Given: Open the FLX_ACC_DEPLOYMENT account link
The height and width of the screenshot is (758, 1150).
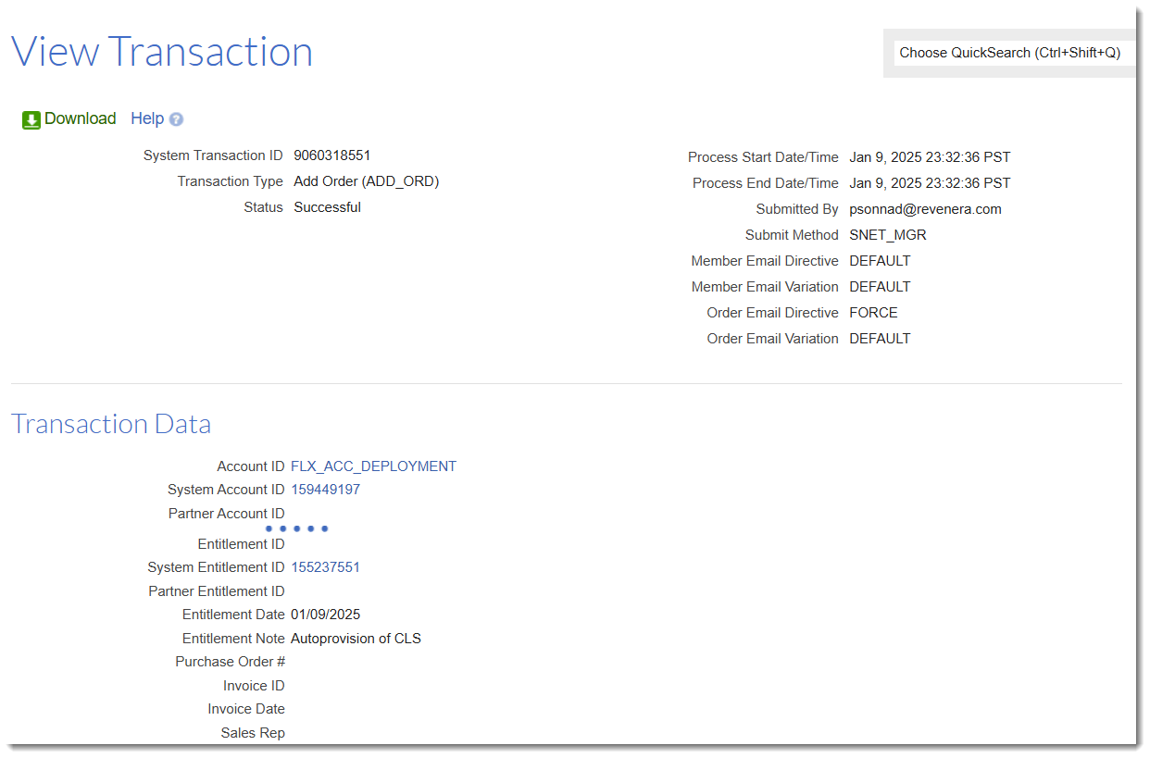Looking at the screenshot, I should [x=373, y=466].
